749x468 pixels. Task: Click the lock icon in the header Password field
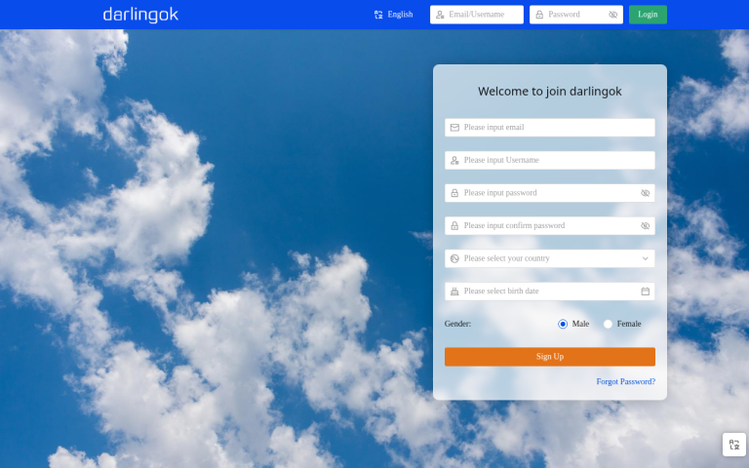(539, 15)
